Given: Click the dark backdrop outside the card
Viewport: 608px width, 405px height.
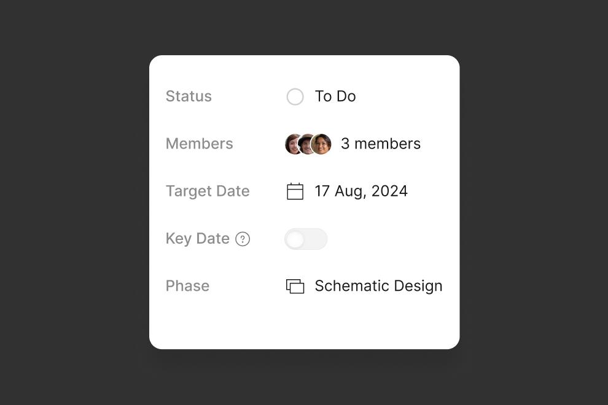Looking at the screenshot, I should (x=74, y=201).
